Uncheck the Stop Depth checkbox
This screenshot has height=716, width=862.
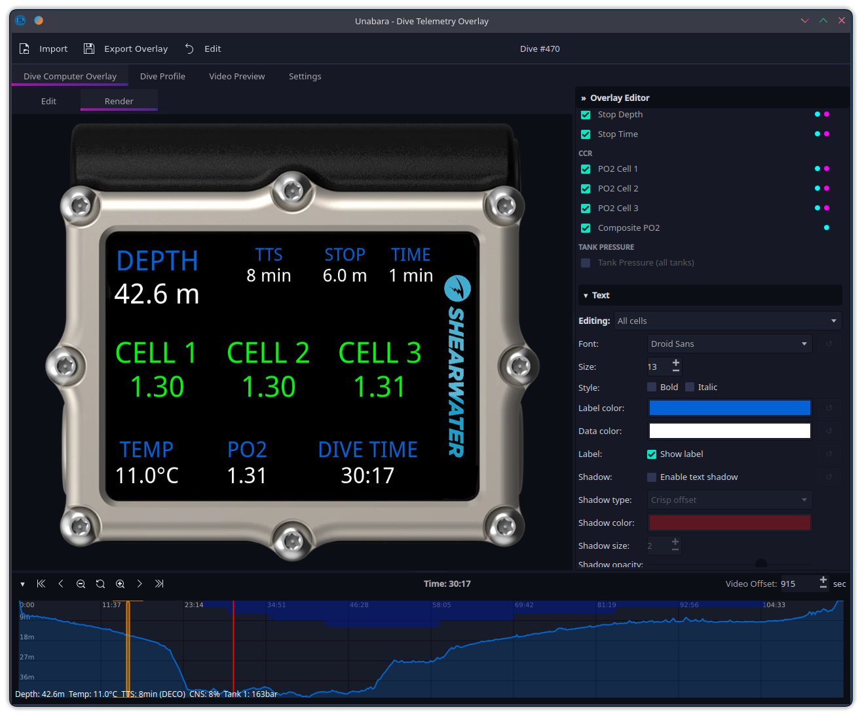pos(586,115)
